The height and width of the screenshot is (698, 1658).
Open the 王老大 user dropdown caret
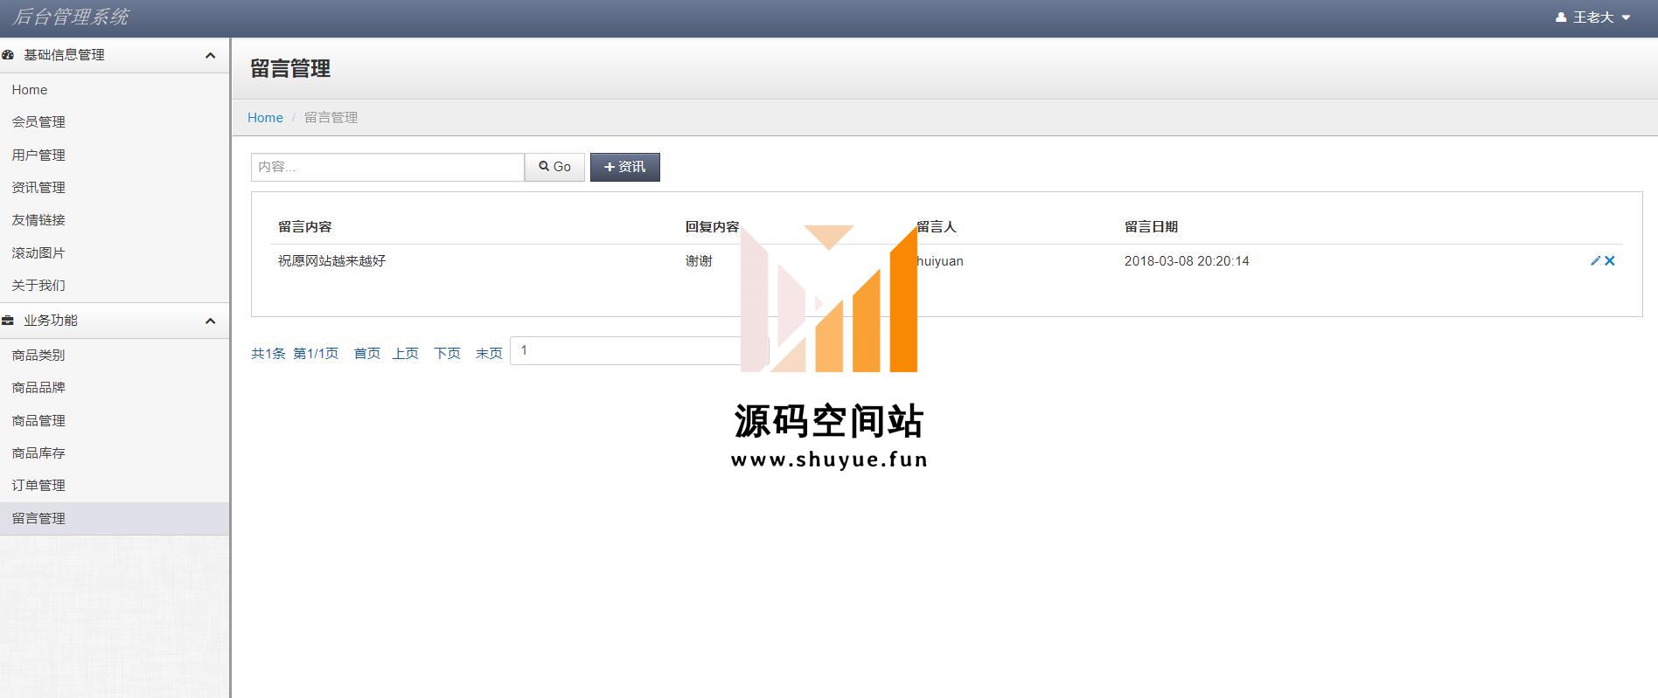[x=1626, y=17]
